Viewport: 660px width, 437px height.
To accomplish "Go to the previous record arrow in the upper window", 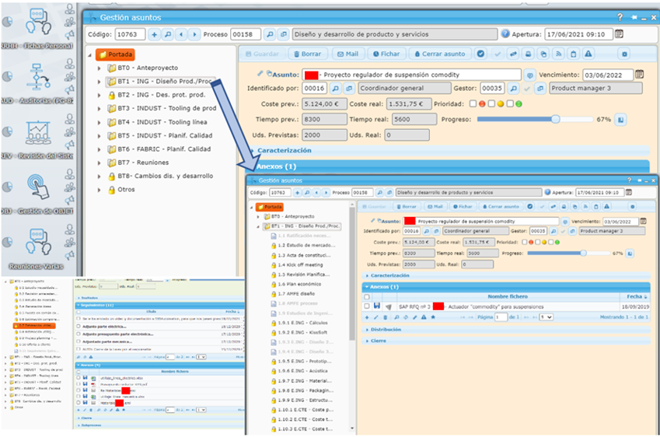I will click(x=181, y=34).
